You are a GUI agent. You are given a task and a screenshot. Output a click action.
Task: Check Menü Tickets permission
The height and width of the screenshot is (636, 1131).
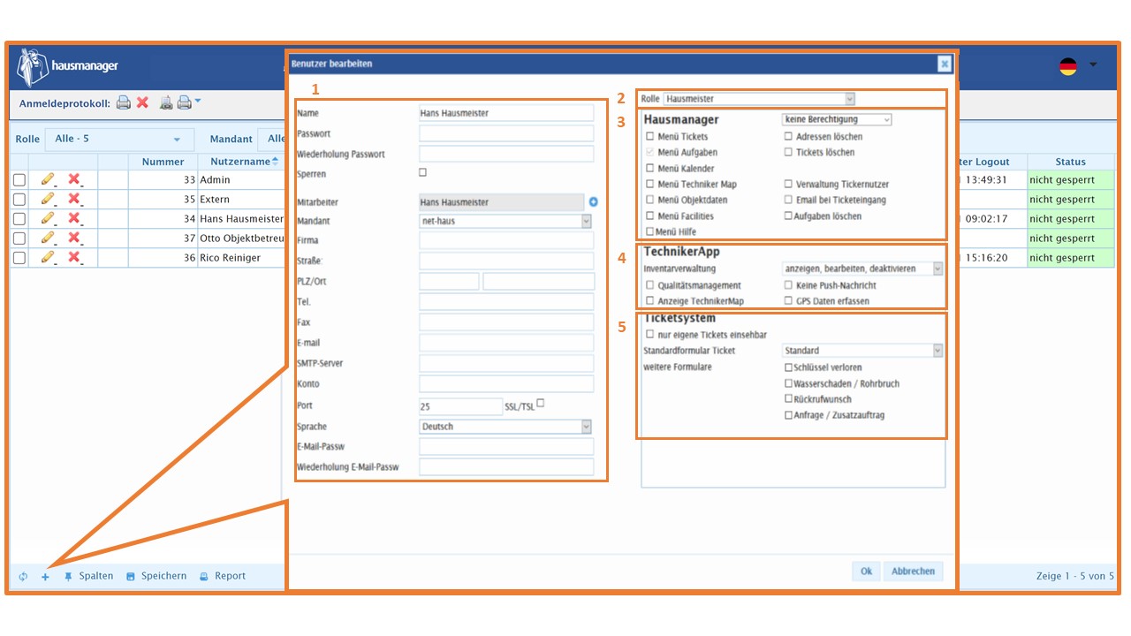(650, 137)
